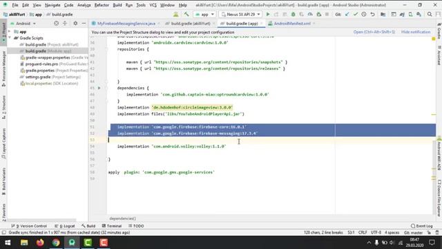Image resolution: width=442 pixels, height=249 pixels.
Task: Open the Build Variants side panel
Action: click(3, 181)
